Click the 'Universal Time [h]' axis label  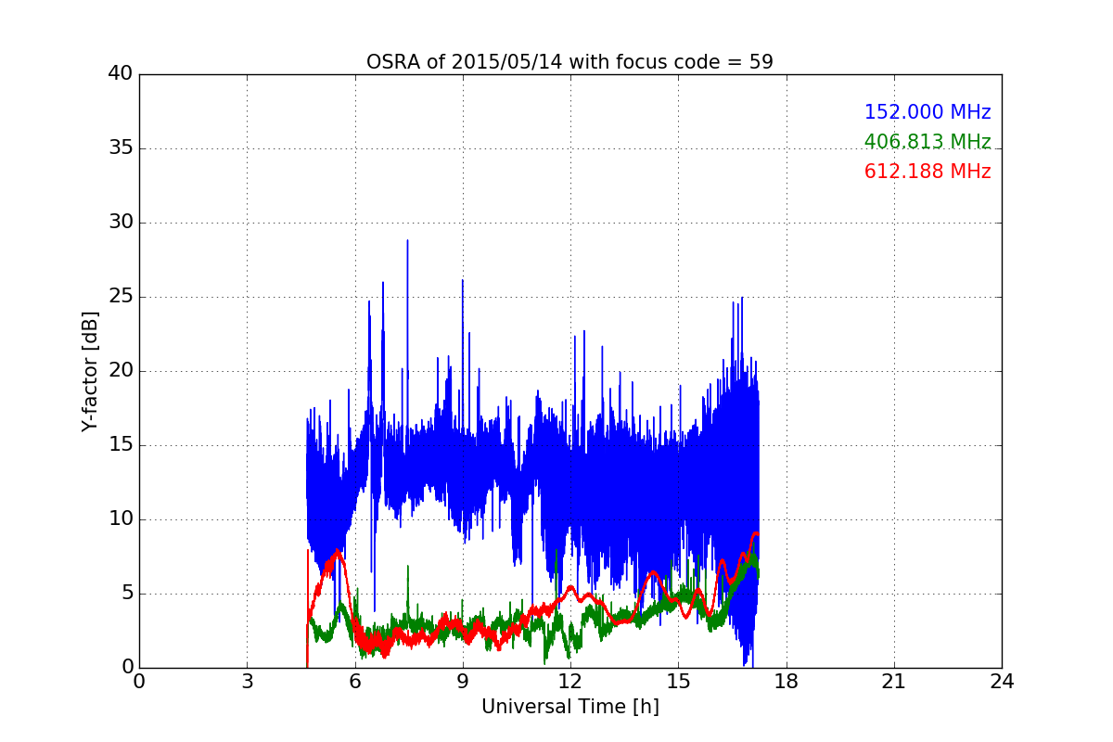tap(569, 707)
